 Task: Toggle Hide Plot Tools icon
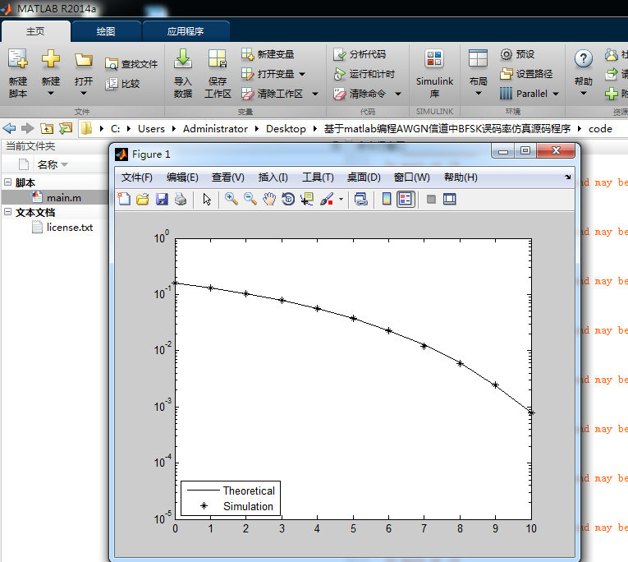coord(431,199)
